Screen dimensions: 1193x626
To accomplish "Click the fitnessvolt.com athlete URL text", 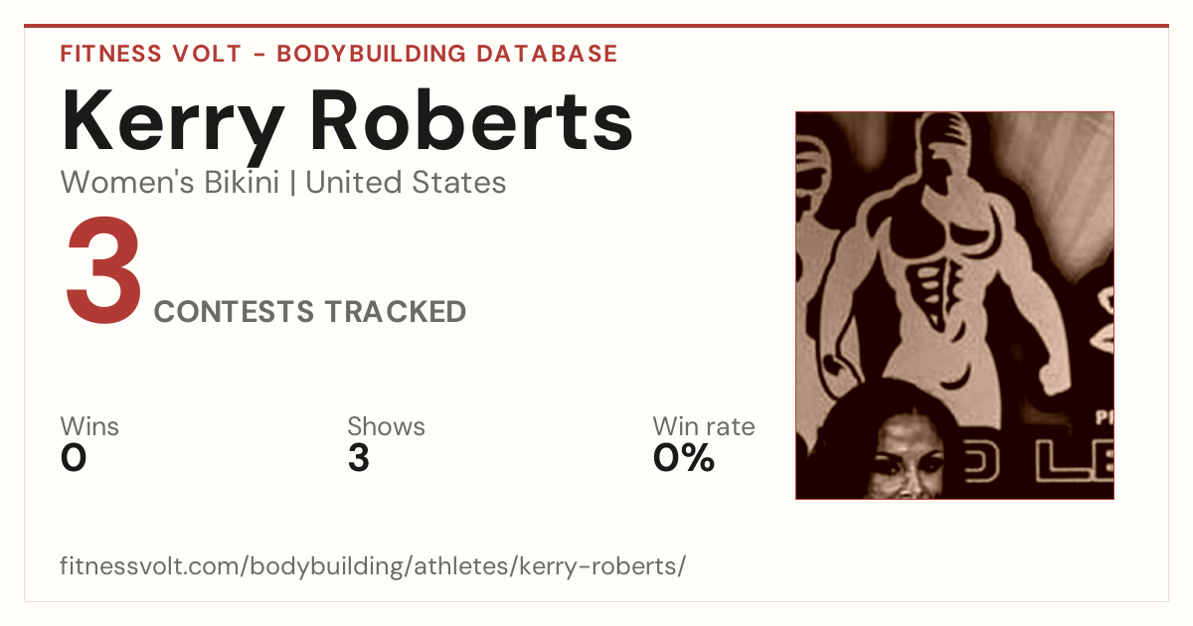I will [373, 566].
